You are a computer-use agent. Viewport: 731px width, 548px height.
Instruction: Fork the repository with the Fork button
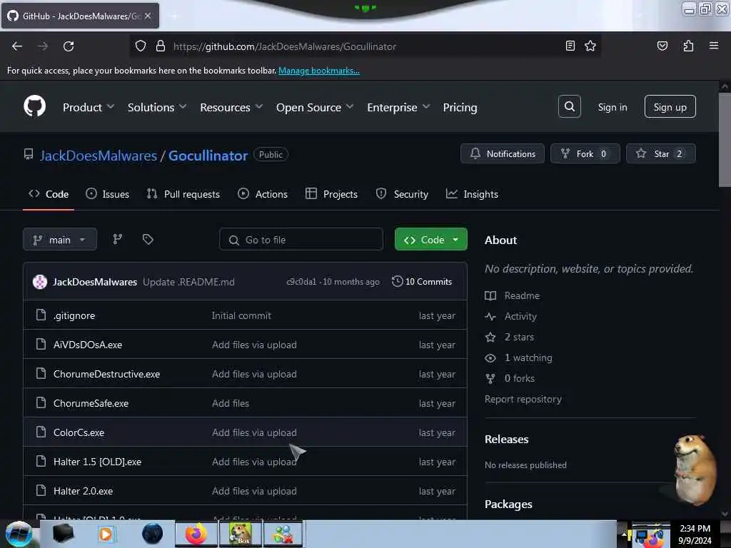tap(585, 153)
